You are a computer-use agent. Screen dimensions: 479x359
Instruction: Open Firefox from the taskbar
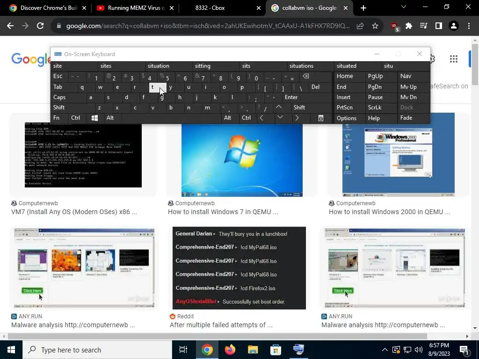[x=230, y=350]
